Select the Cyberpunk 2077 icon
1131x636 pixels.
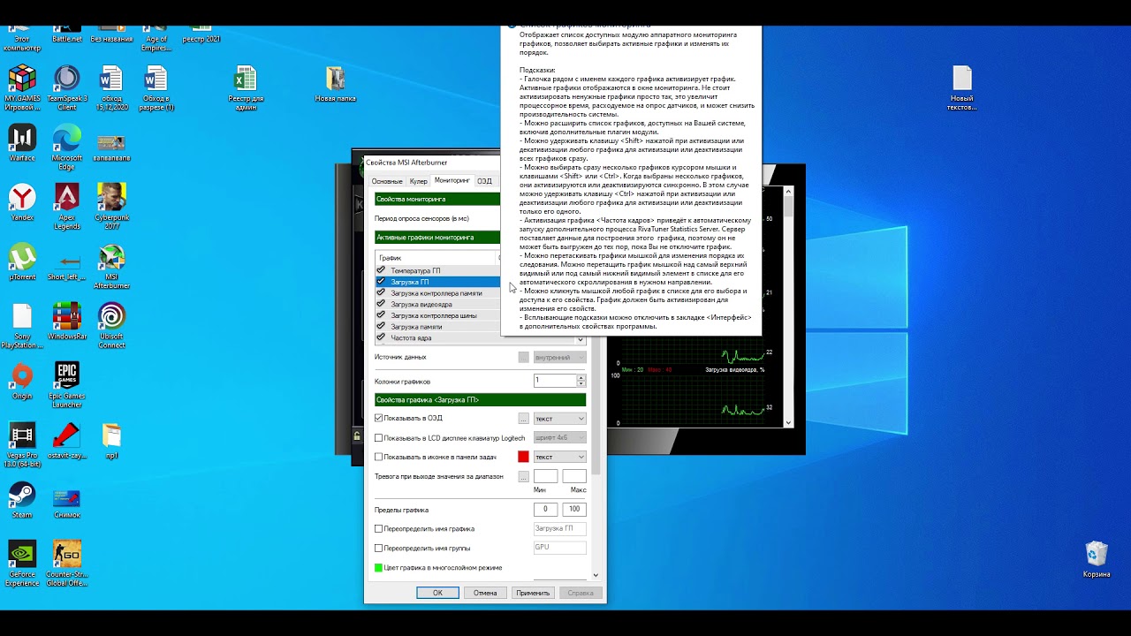tap(111, 207)
